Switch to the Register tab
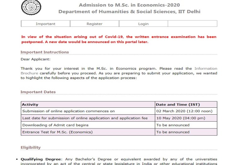The image size is (252, 165). (x=94, y=24)
